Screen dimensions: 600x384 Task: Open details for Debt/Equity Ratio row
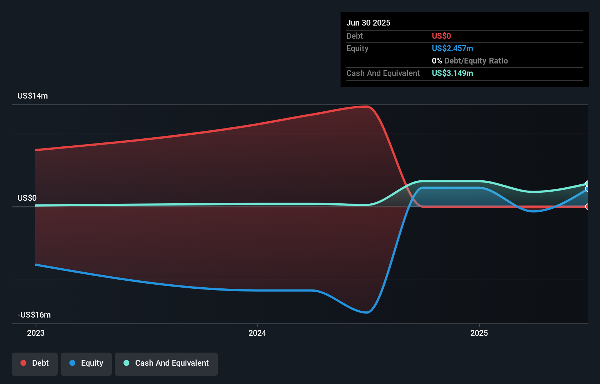470,61
